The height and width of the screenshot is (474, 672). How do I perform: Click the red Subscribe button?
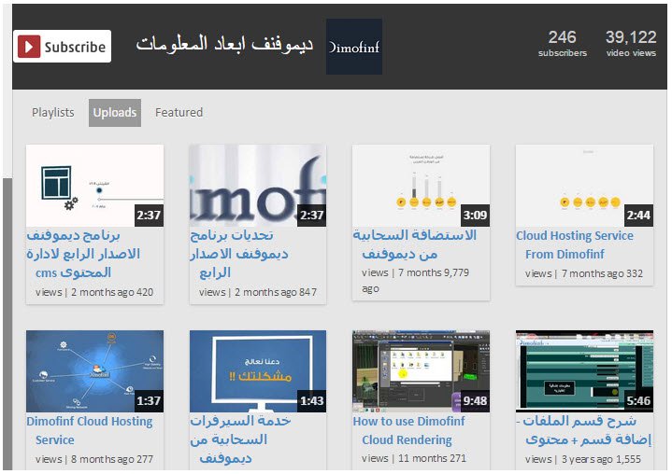point(62,47)
